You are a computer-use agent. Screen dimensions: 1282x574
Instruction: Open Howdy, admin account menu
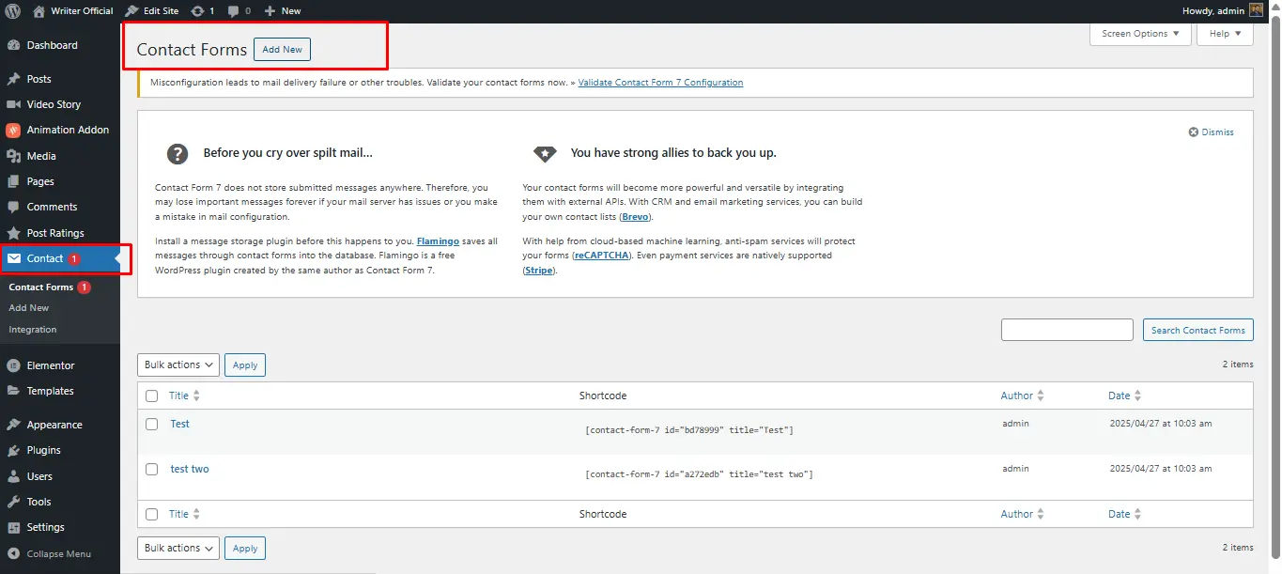(1223, 11)
